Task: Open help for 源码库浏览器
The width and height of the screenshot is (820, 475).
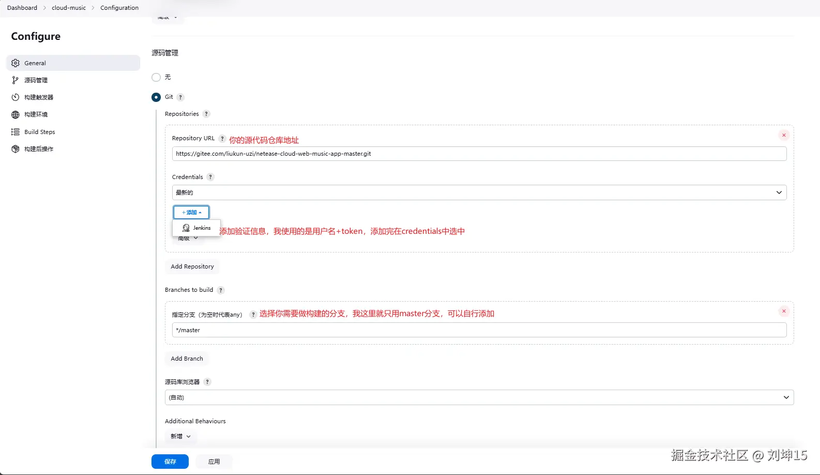Action: click(x=207, y=382)
